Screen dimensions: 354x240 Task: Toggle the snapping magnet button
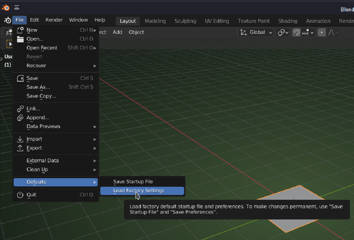click(x=296, y=32)
